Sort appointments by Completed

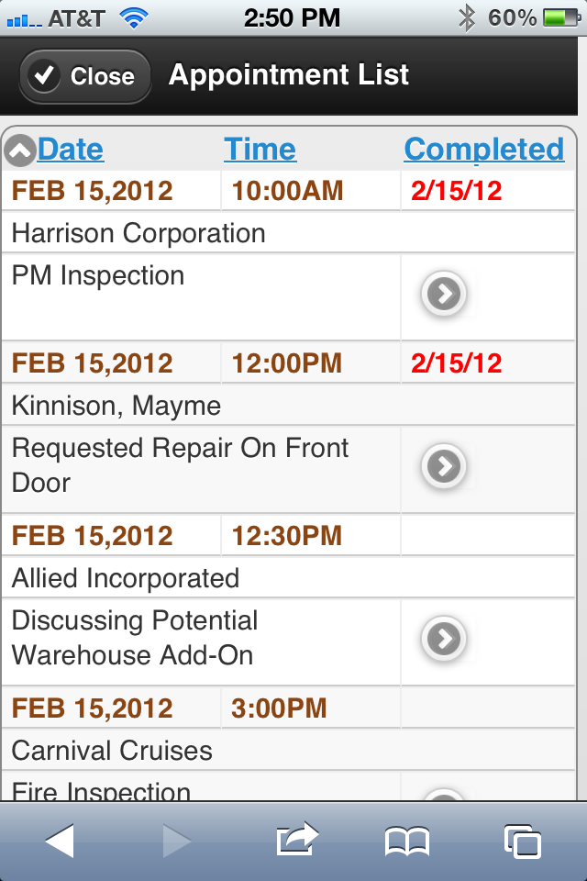tap(483, 150)
